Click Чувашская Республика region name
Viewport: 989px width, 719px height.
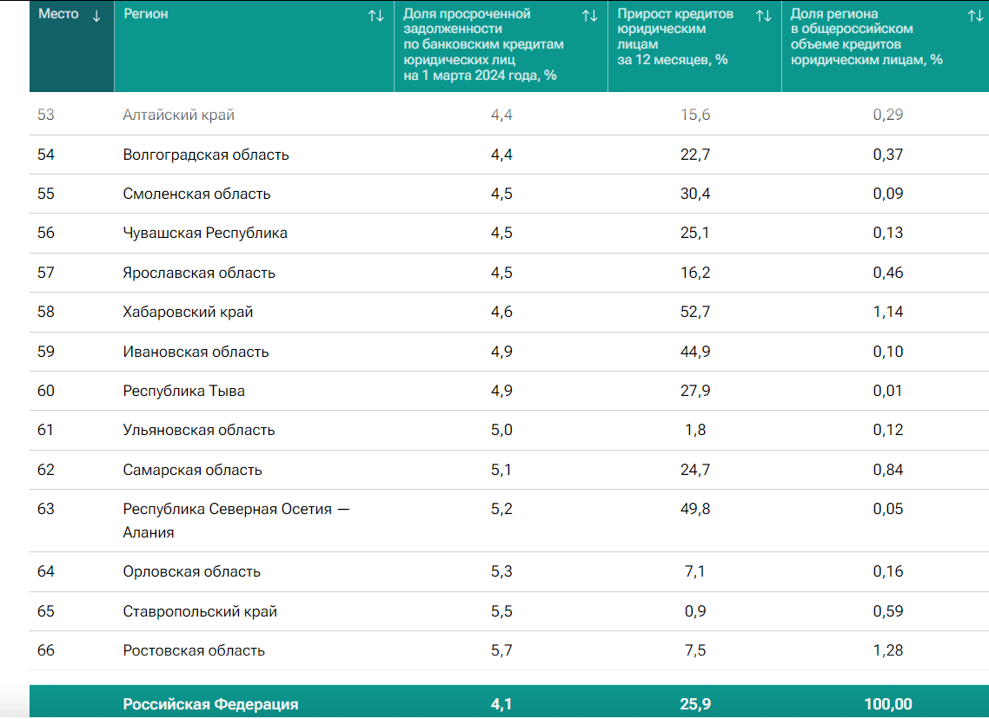(205, 233)
